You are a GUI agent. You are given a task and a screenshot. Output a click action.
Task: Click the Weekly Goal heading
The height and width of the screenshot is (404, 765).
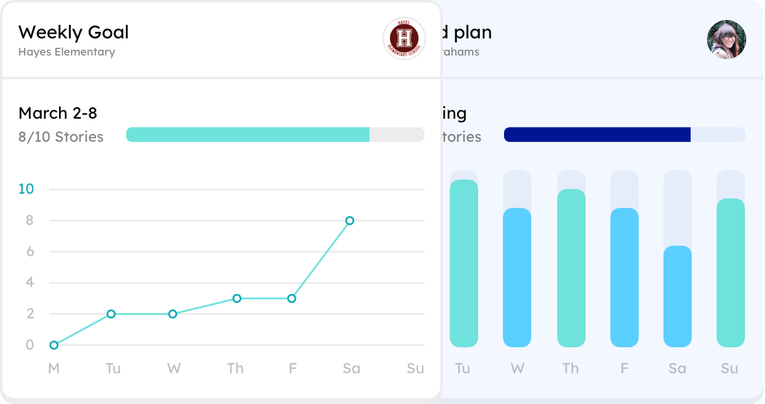tap(74, 32)
